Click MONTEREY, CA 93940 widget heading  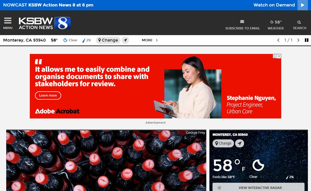230,134
